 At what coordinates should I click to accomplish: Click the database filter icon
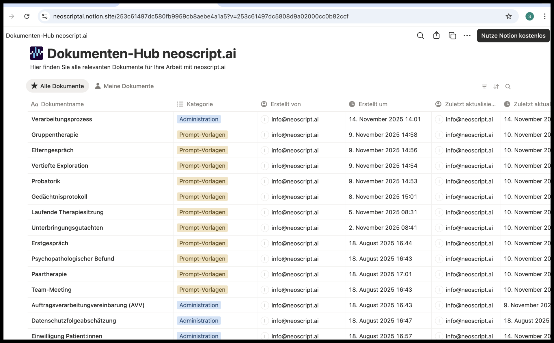484,87
